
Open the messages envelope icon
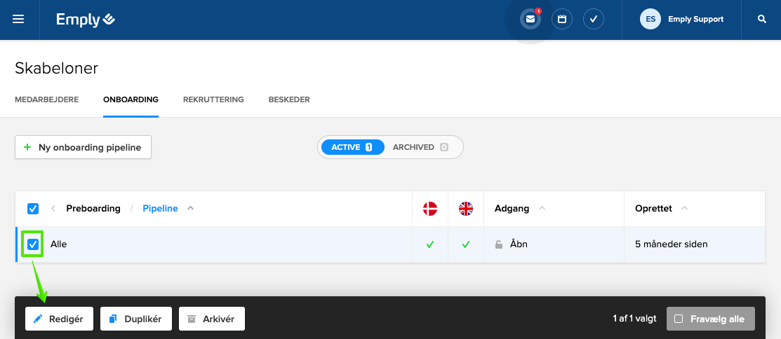[x=530, y=20]
